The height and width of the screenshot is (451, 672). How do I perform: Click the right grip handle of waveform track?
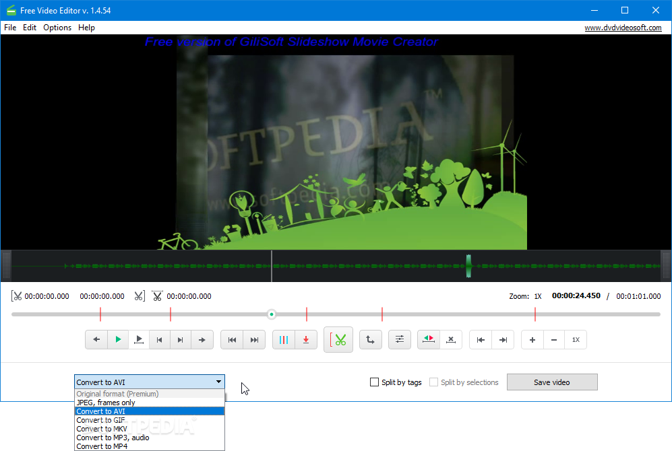coord(666,266)
